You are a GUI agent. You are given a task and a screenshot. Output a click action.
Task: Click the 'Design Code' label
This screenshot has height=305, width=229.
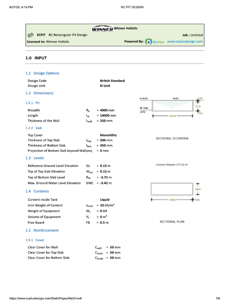pos(37,81)
